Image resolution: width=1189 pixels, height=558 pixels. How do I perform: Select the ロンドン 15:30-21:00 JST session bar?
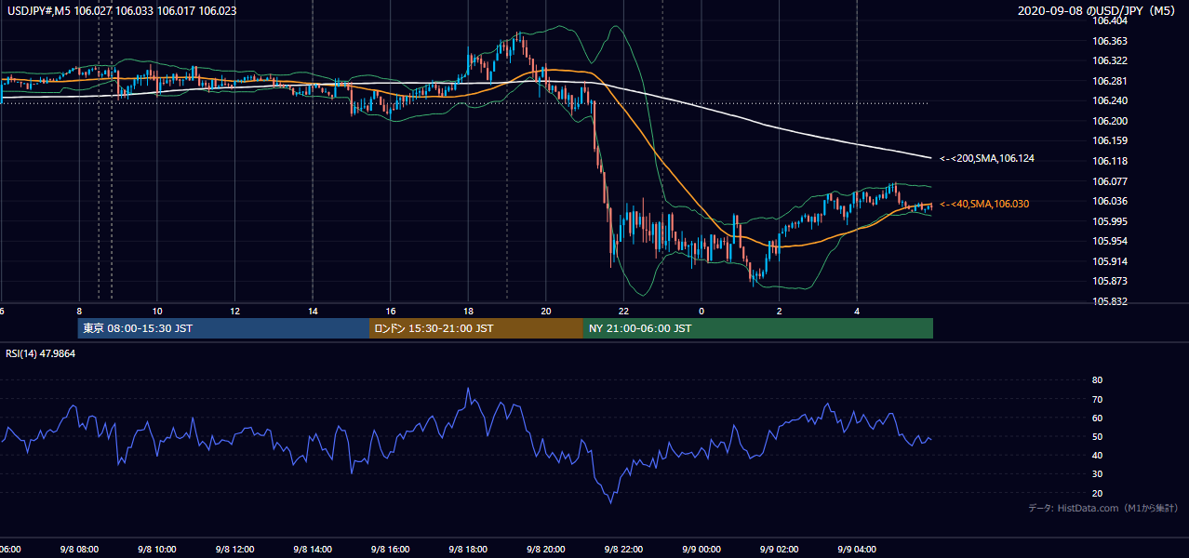(476, 328)
